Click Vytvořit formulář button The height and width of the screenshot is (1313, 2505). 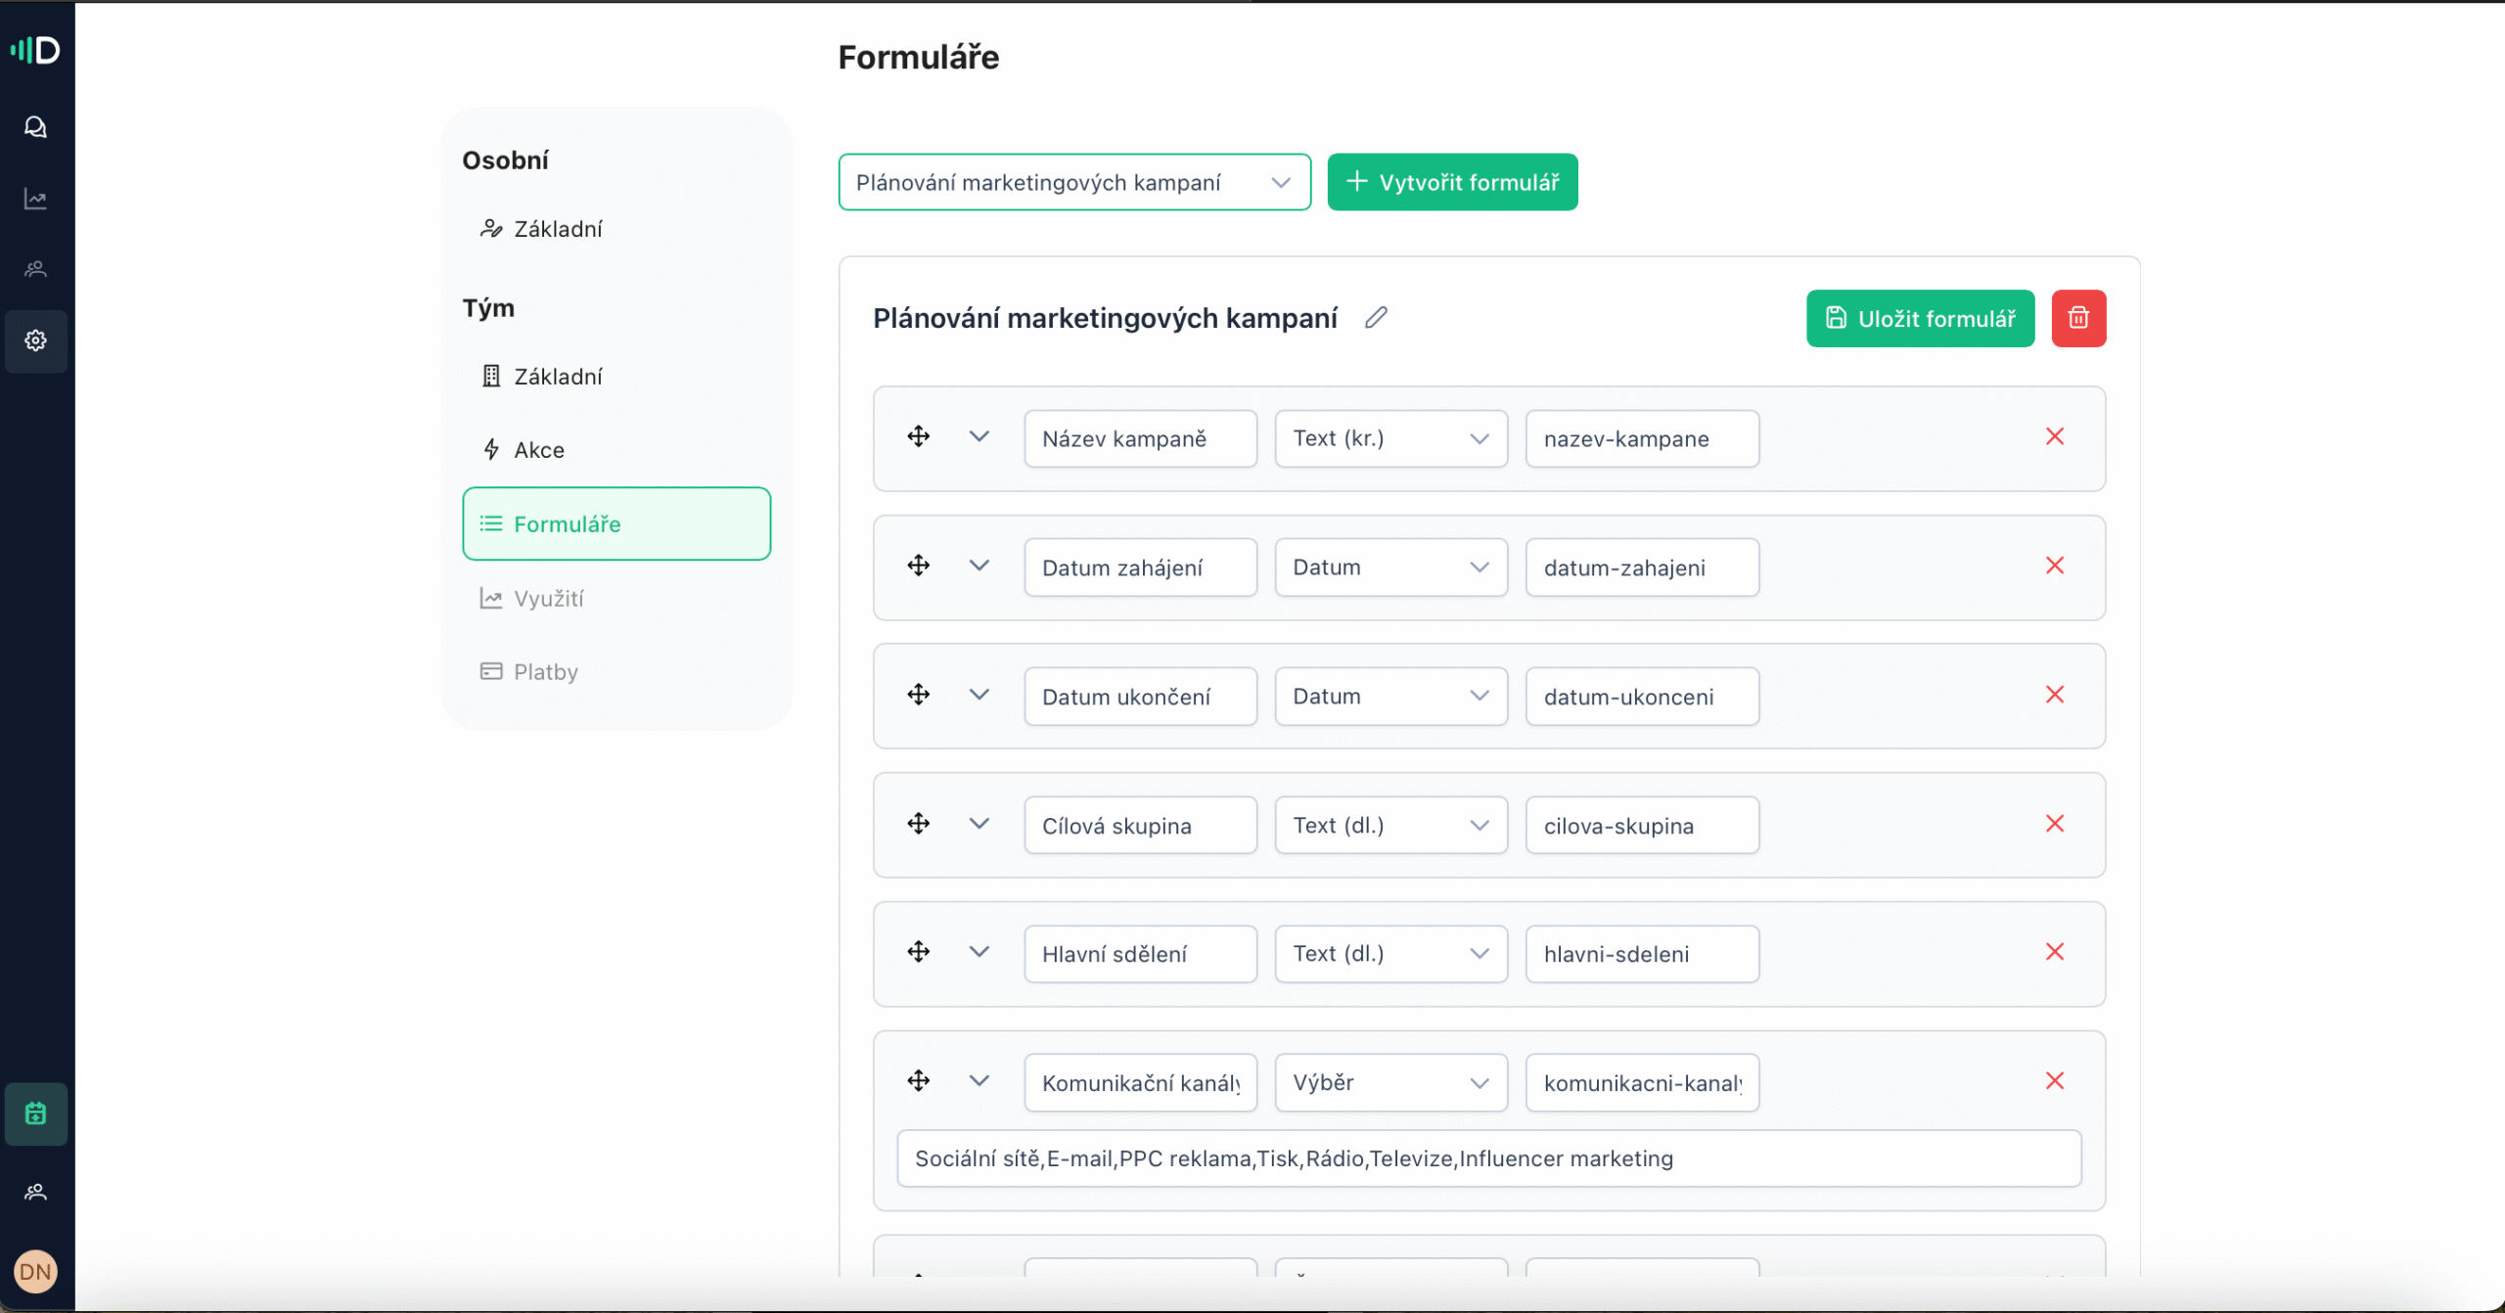(x=1452, y=182)
